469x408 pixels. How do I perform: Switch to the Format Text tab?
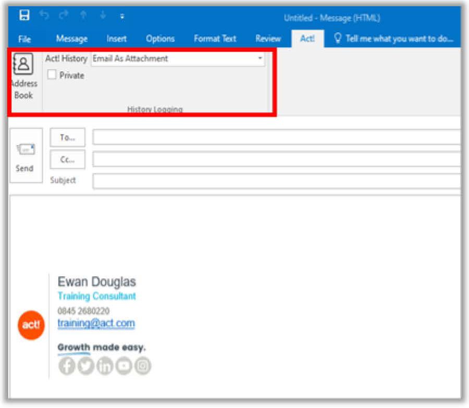tap(215, 39)
